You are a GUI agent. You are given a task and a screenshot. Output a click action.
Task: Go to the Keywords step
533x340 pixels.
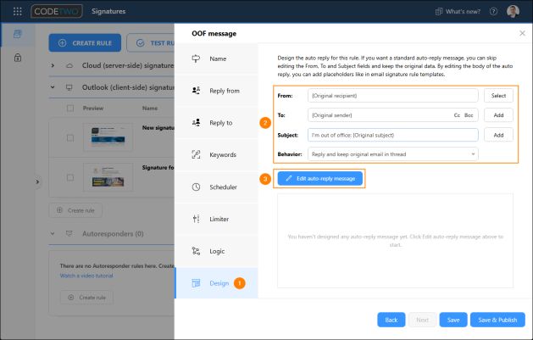(216, 154)
